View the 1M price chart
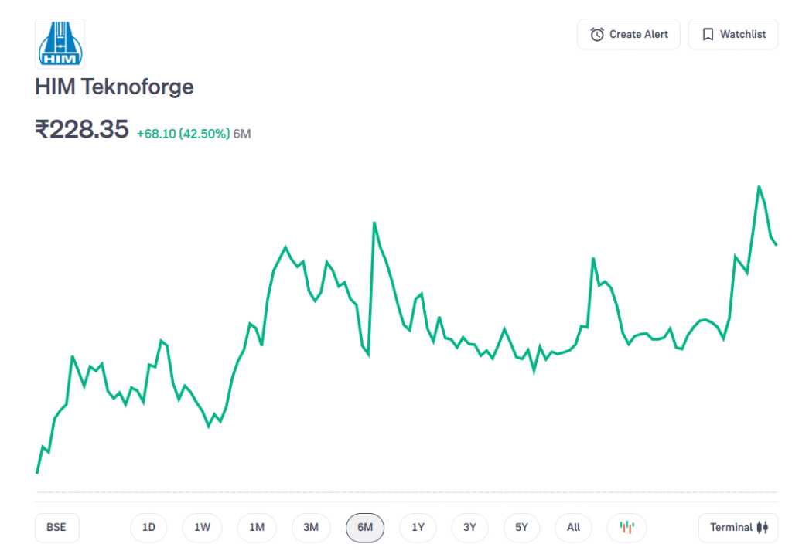The image size is (792, 551). pyautogui.click(x=256, y=528)
